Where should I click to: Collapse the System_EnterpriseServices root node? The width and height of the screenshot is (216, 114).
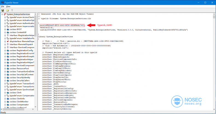2,14
